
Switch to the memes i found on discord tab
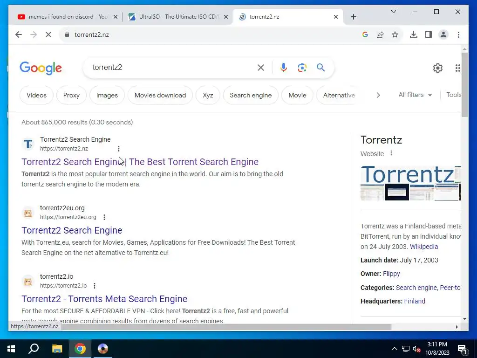[x=68, y=17]
